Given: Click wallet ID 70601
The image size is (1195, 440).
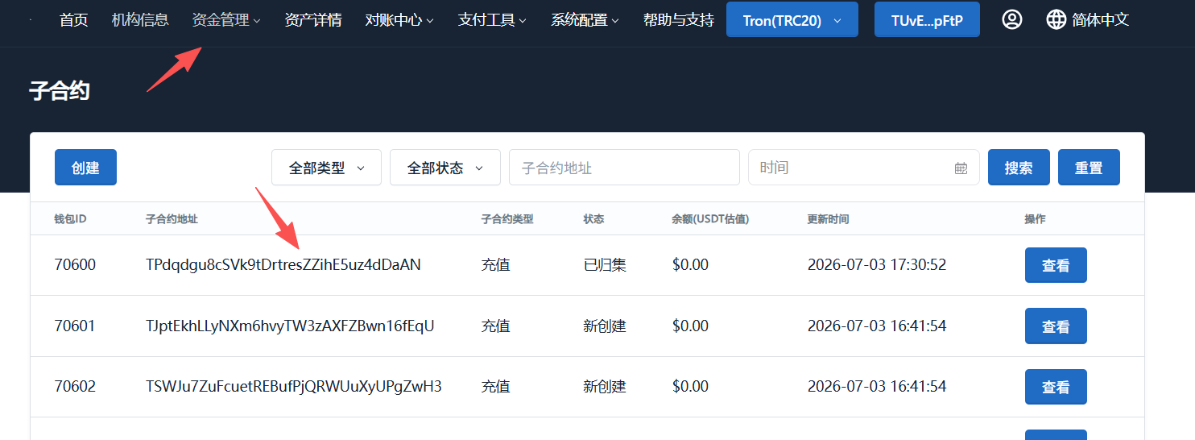Looking at the screenshot, I should (x=75, y=326).
